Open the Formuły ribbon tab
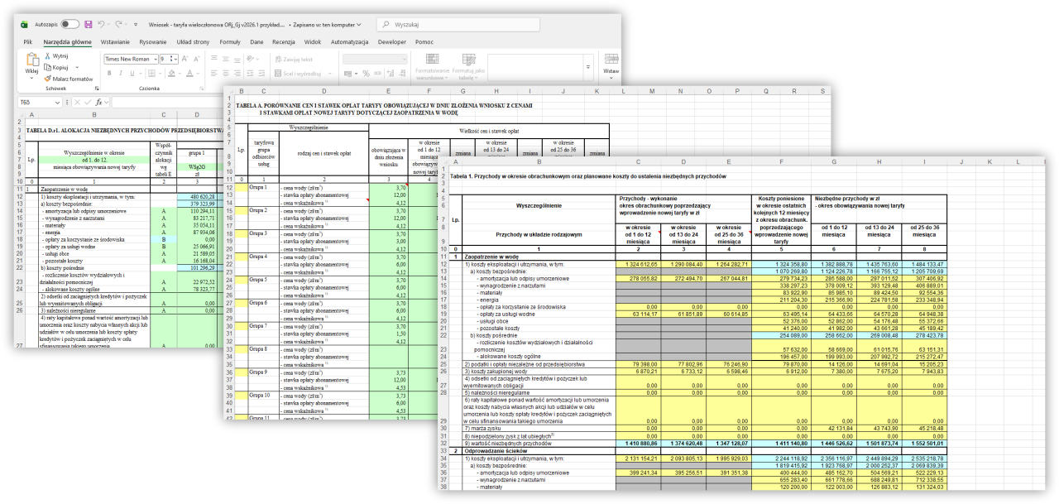Viewport: 1059px width, 504px height. [229, 41]
